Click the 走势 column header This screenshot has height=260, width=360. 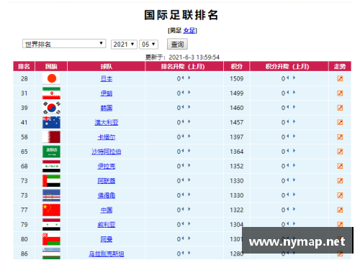tap(340, 66)
